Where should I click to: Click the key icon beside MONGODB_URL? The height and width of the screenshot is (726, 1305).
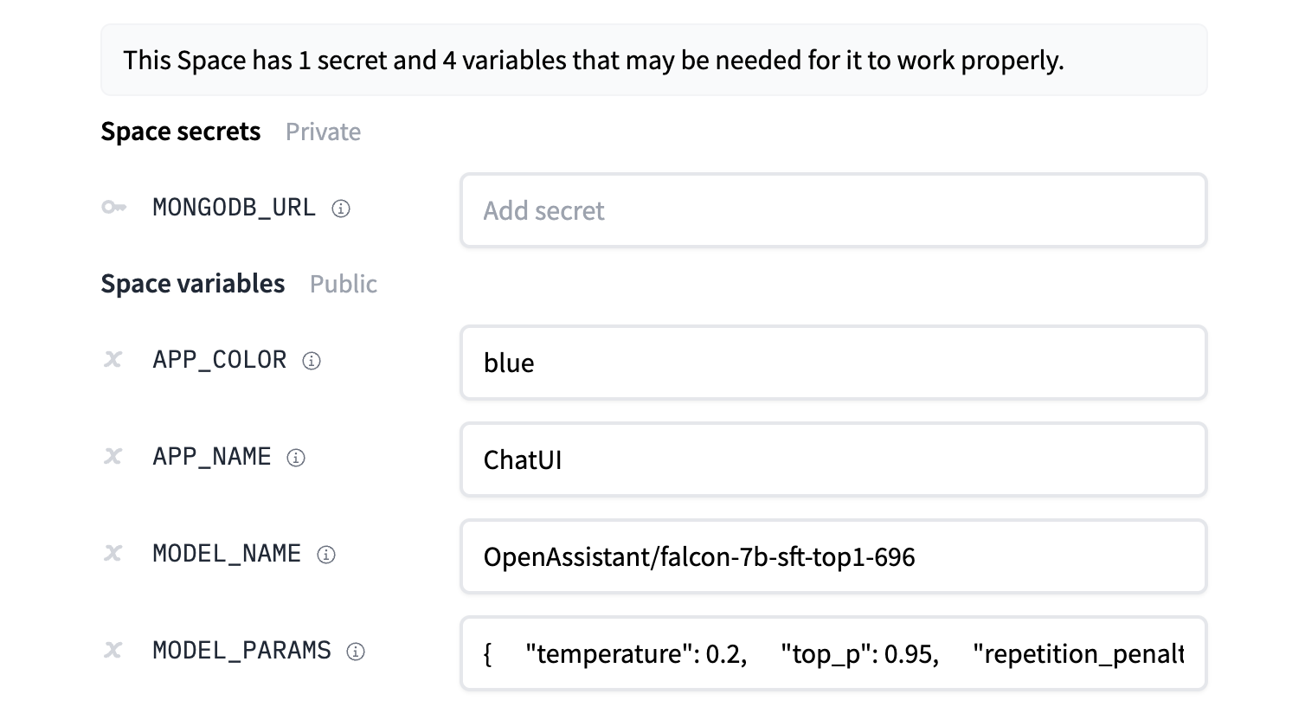113,208
